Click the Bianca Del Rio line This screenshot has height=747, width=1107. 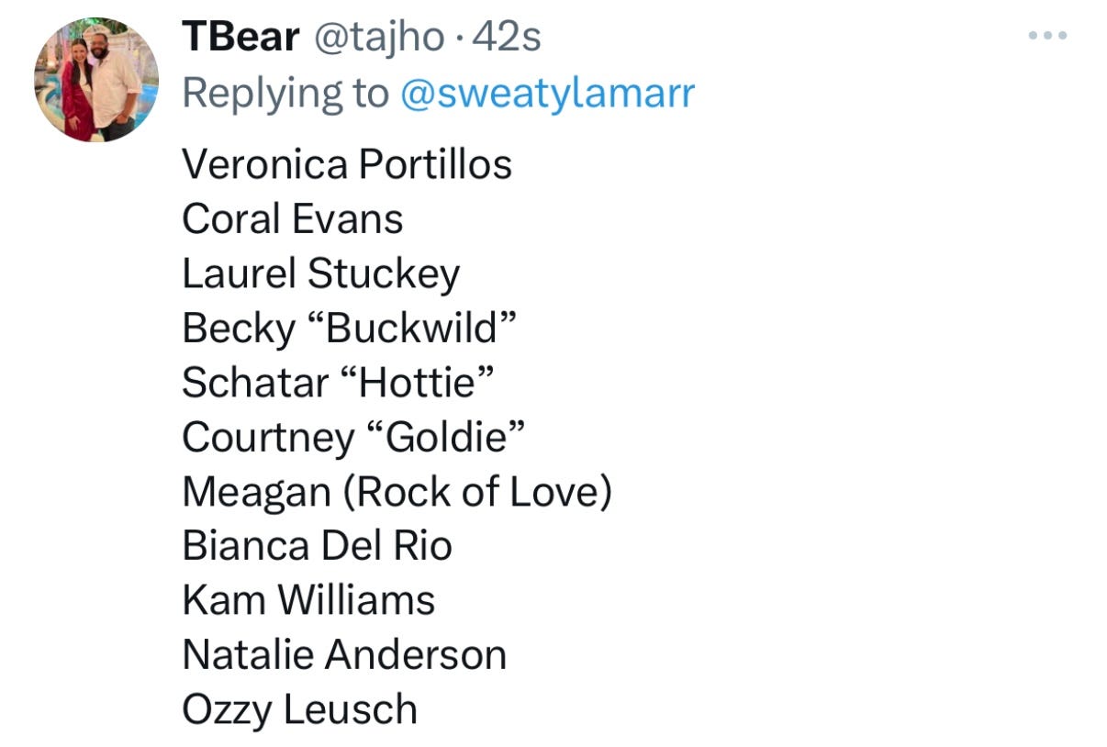point(318,546)
